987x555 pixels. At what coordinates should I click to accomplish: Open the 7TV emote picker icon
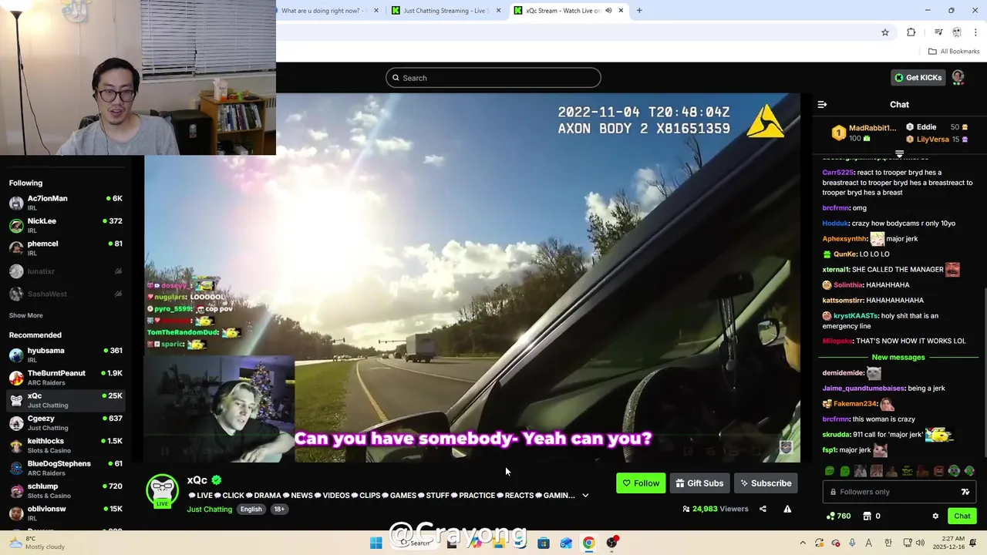(x=965, y=492)
